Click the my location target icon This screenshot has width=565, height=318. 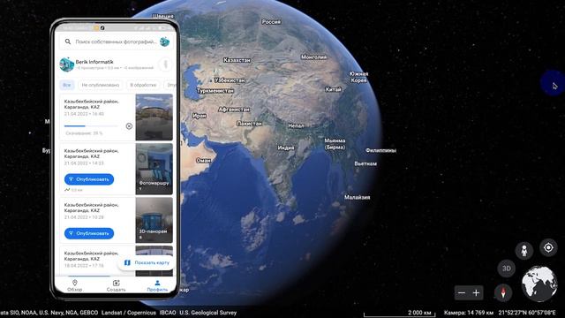(x=548, y=247)
